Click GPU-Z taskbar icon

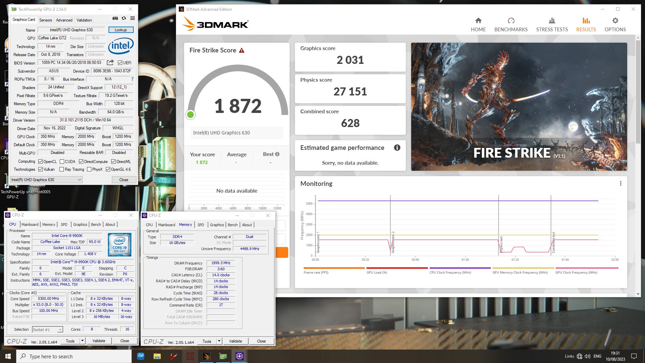(x=223, y=356)
